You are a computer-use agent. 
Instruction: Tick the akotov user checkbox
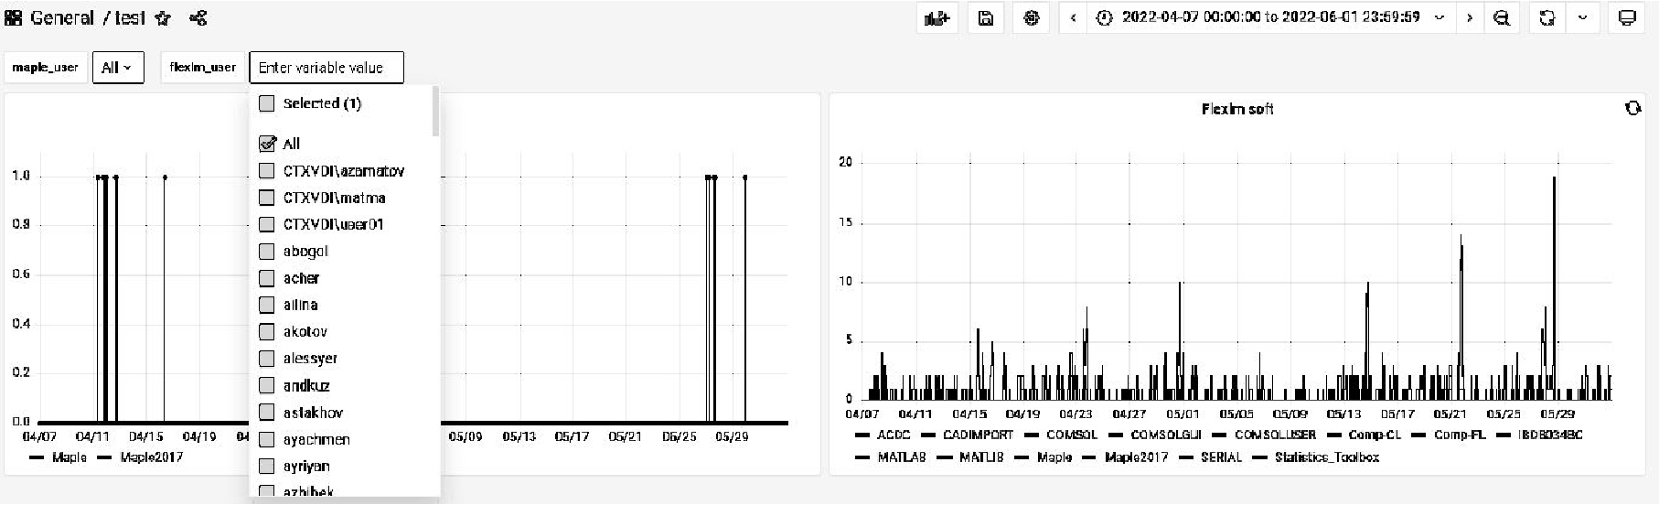(x=267, y=331)
